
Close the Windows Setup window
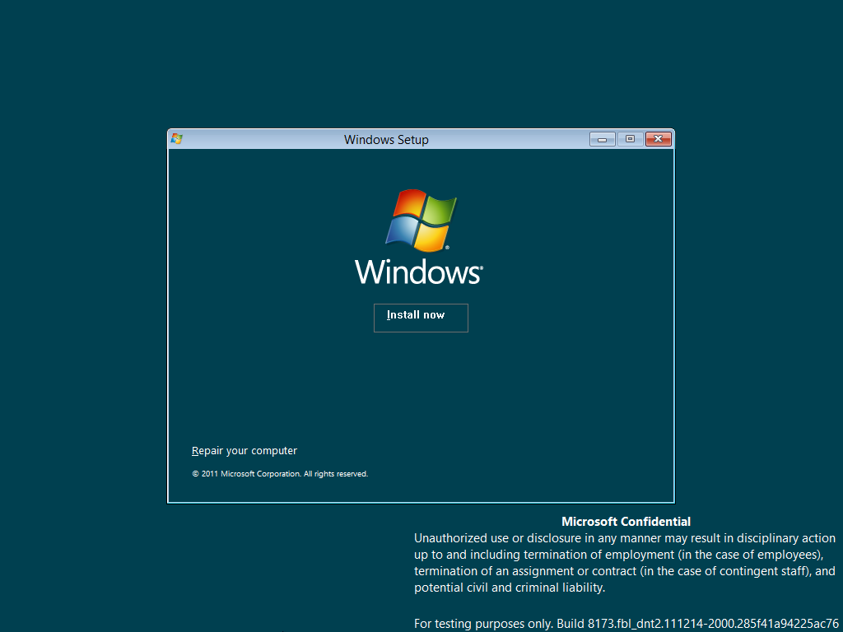pyautogui.click(x=658, y=139)
